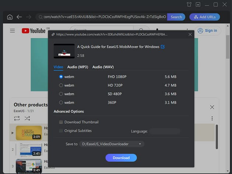Open the Save to folder dropdown
Screen dimensions: 232x174
(111, 144)
